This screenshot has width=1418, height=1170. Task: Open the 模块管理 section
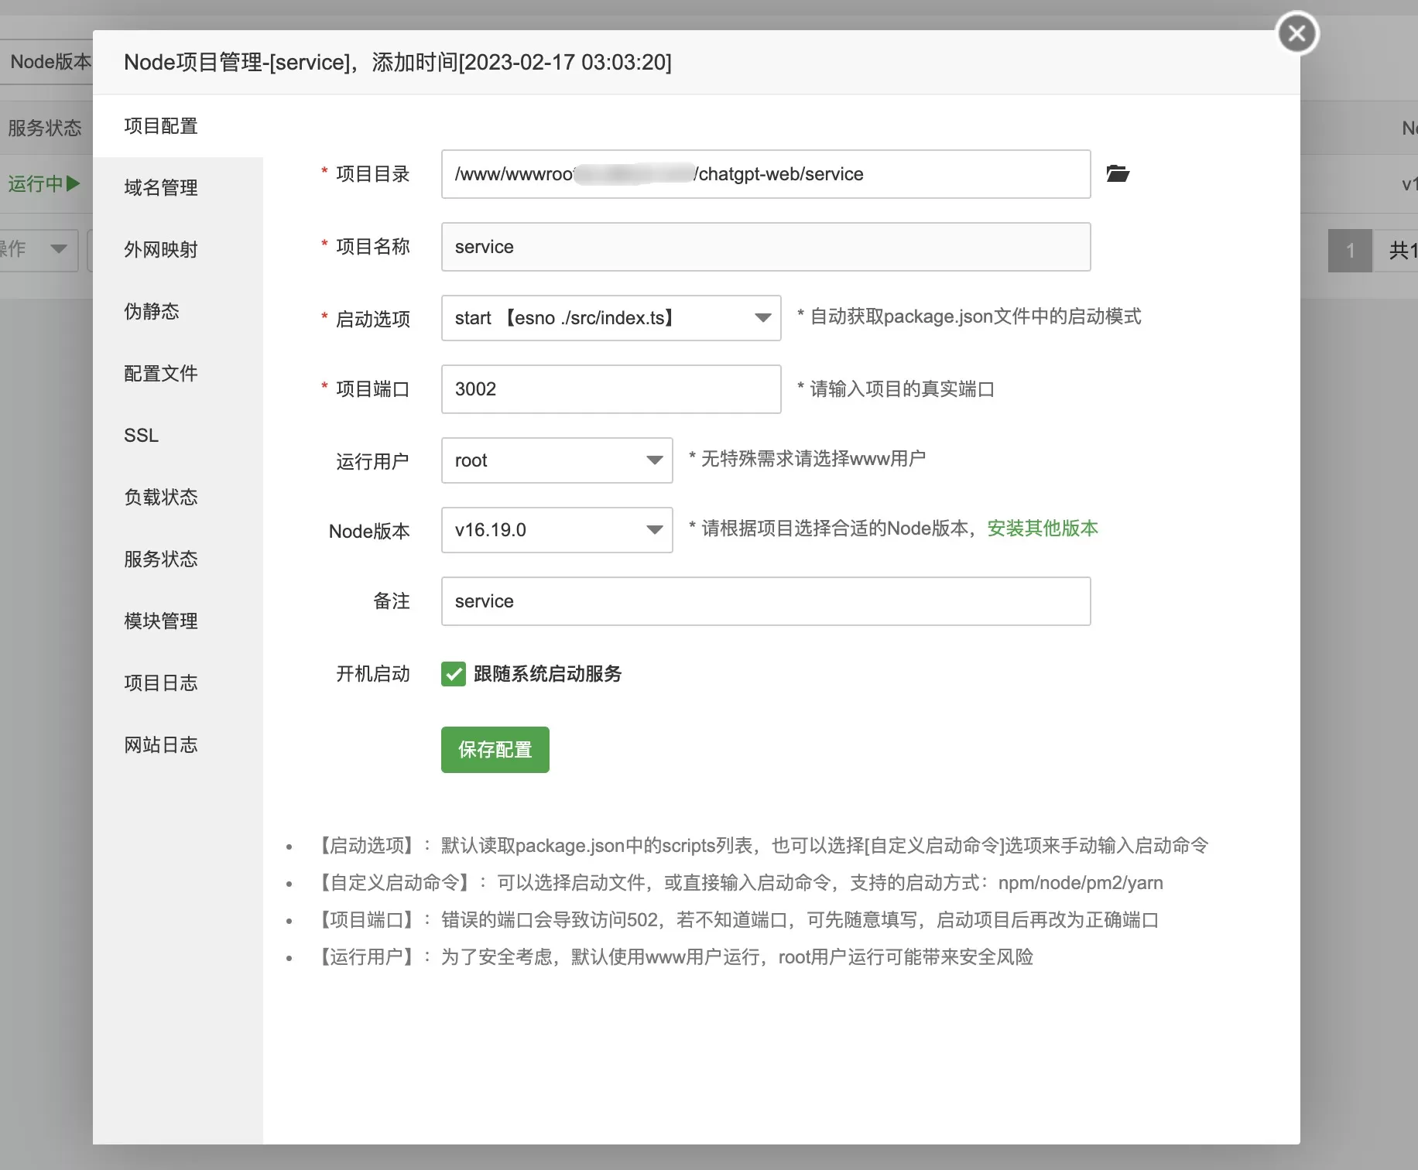click(160, 621)
